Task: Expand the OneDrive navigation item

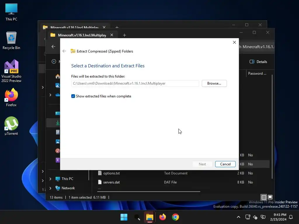Action: click(50, 95)
